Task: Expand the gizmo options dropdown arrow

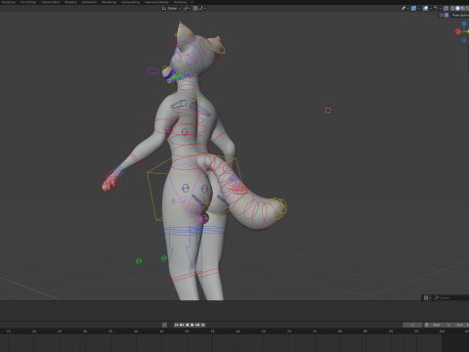Action: click(419, 8)
